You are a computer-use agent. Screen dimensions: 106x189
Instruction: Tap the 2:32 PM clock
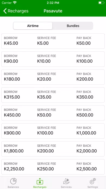coord(53,3)
